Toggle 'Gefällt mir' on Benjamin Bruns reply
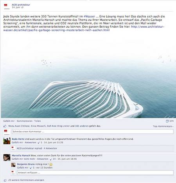The width and height of the screenshot is (176, 183). (23, 167)
